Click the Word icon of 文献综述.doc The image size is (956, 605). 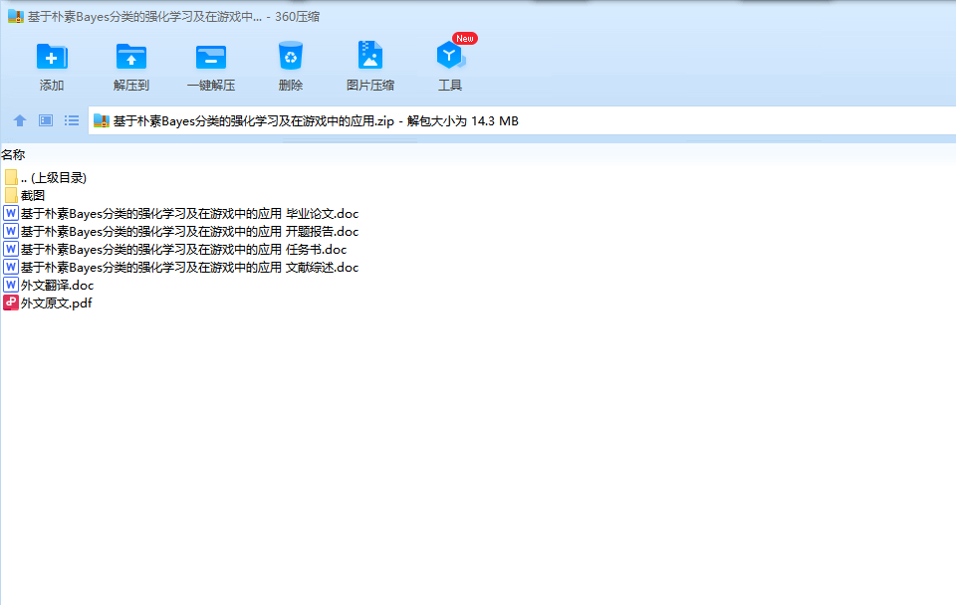[x=11, y=267]
